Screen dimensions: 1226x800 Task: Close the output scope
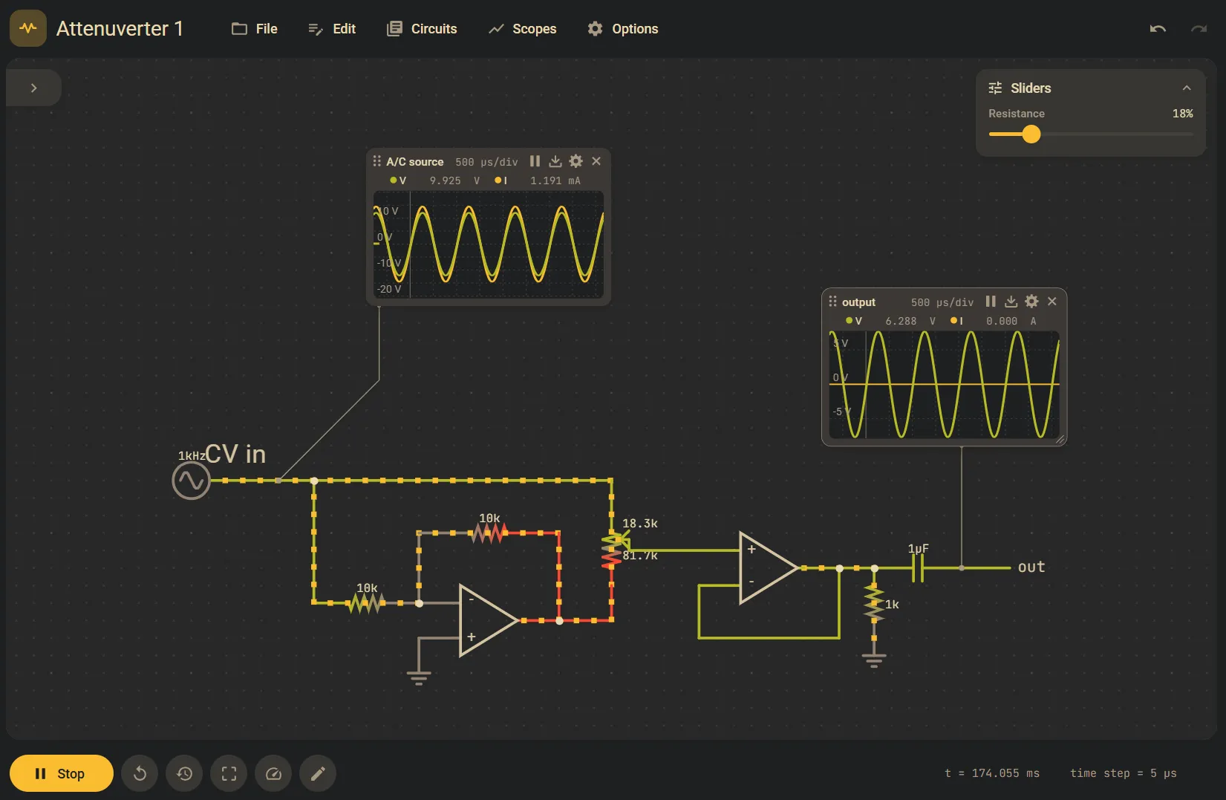pos(1052,302)
